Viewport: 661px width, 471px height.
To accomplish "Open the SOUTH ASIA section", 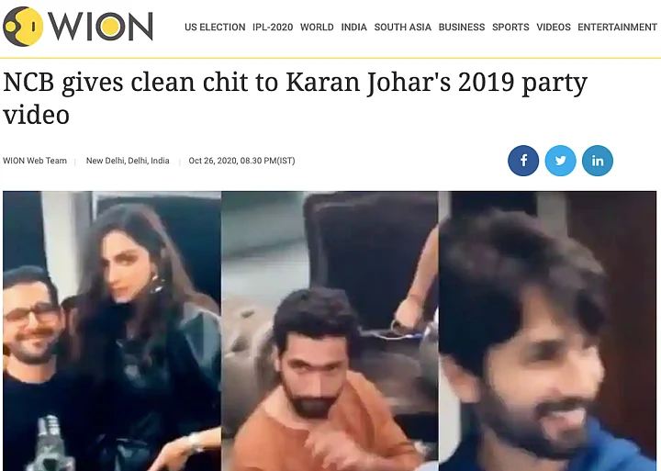I will 403,27.
